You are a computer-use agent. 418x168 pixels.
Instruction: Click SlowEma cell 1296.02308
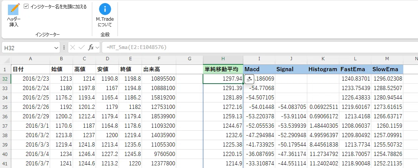[387, 79]
